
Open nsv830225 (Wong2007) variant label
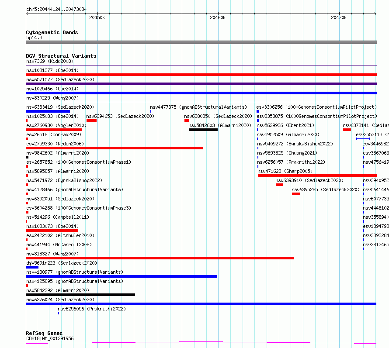click(x=52, y=98)
